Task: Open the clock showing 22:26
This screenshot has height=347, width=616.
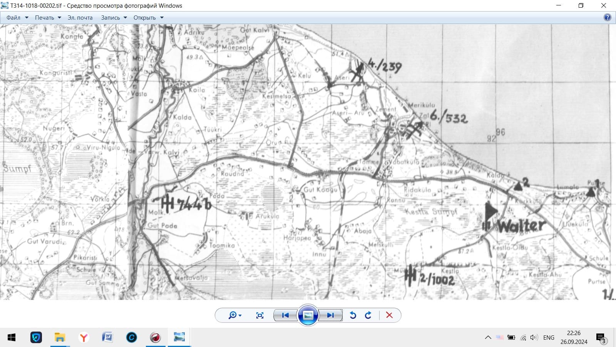Action: coord(574,337)
